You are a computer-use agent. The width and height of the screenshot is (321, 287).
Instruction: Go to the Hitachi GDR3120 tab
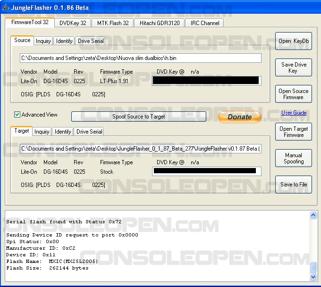click(160, 23)
